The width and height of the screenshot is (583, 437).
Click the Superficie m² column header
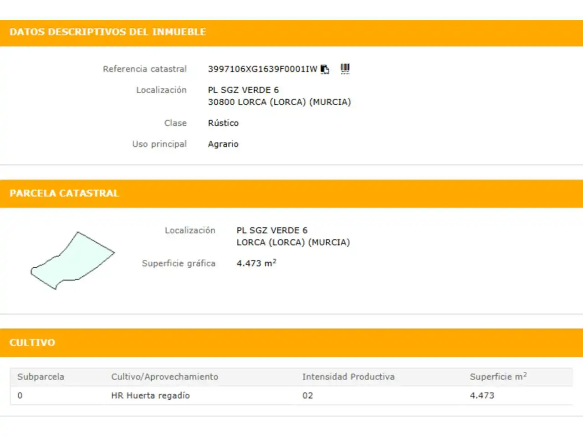pyautogui.click(x=498, y=376)
